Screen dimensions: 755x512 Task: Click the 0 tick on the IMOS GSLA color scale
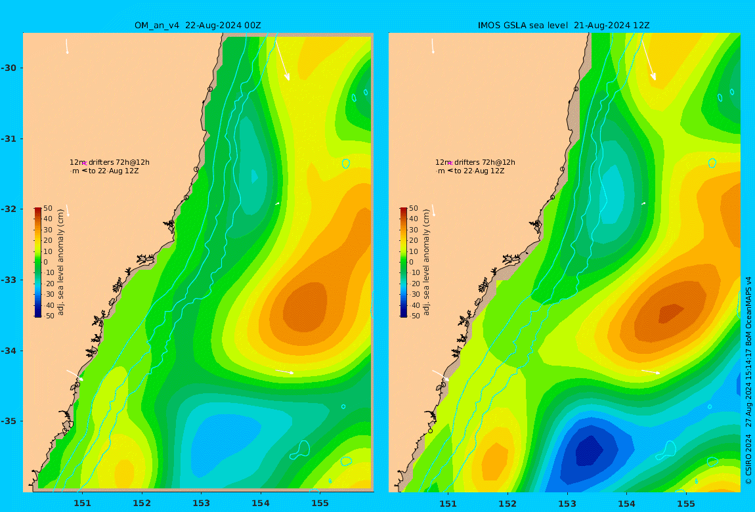[412, 263]
